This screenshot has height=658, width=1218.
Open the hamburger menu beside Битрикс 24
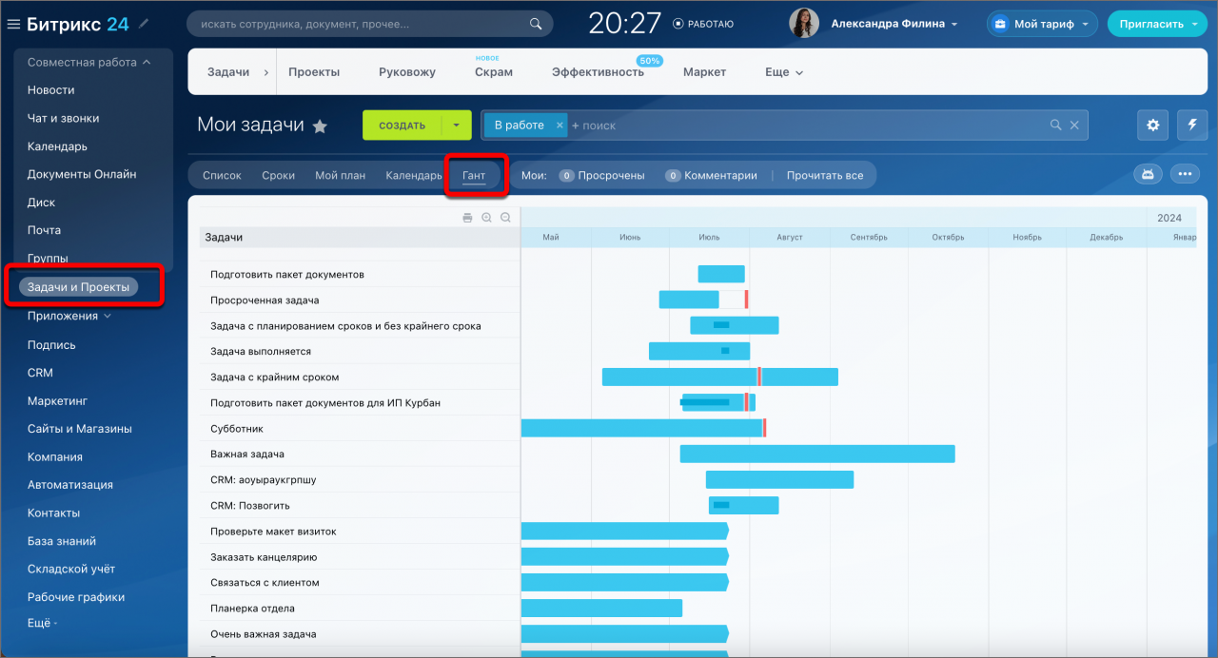pos(13,24)
